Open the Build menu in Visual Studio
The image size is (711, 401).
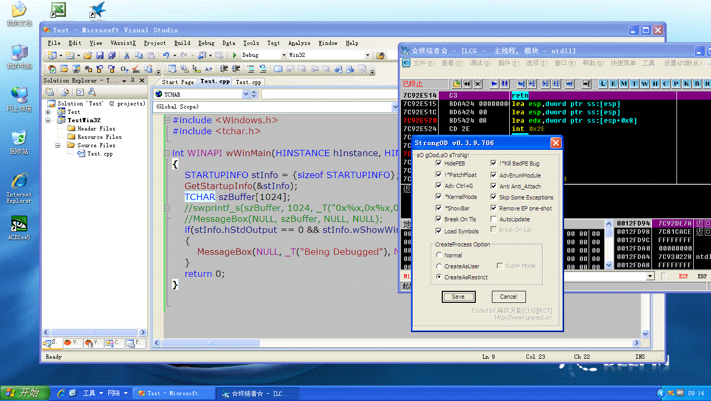(x=182, y=43)
